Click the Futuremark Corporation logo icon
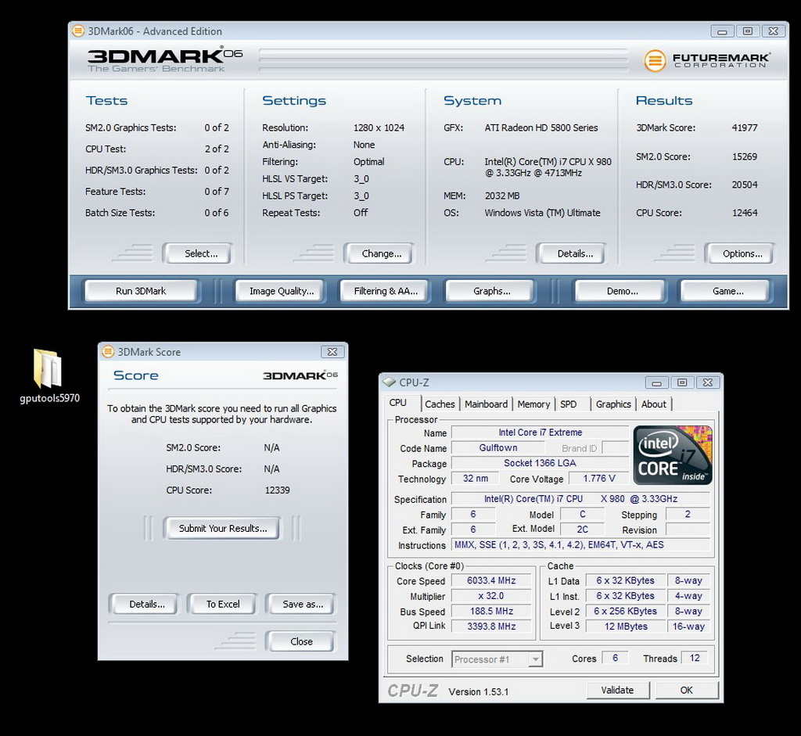The width and height of the screenshot is (801, 736). tap(655, 60)
